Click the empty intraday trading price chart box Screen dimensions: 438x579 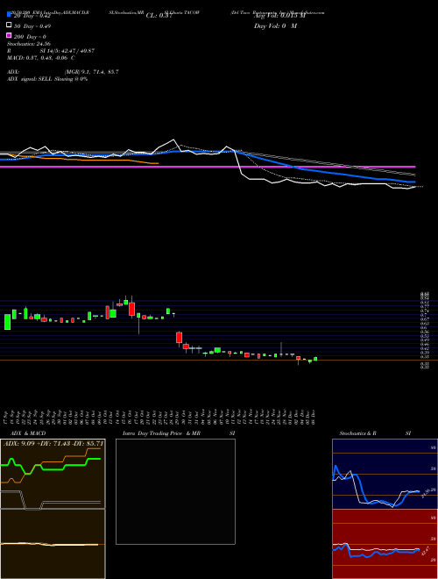point(175,491)
